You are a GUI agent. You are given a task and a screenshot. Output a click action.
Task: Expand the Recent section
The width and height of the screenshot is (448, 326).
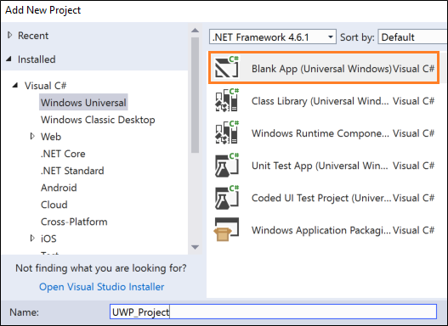[9, 36]
